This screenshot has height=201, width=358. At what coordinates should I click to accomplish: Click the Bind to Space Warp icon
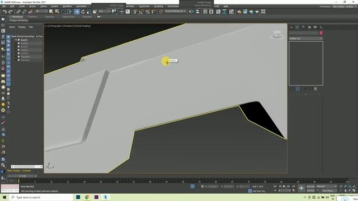tap(30, 12)
